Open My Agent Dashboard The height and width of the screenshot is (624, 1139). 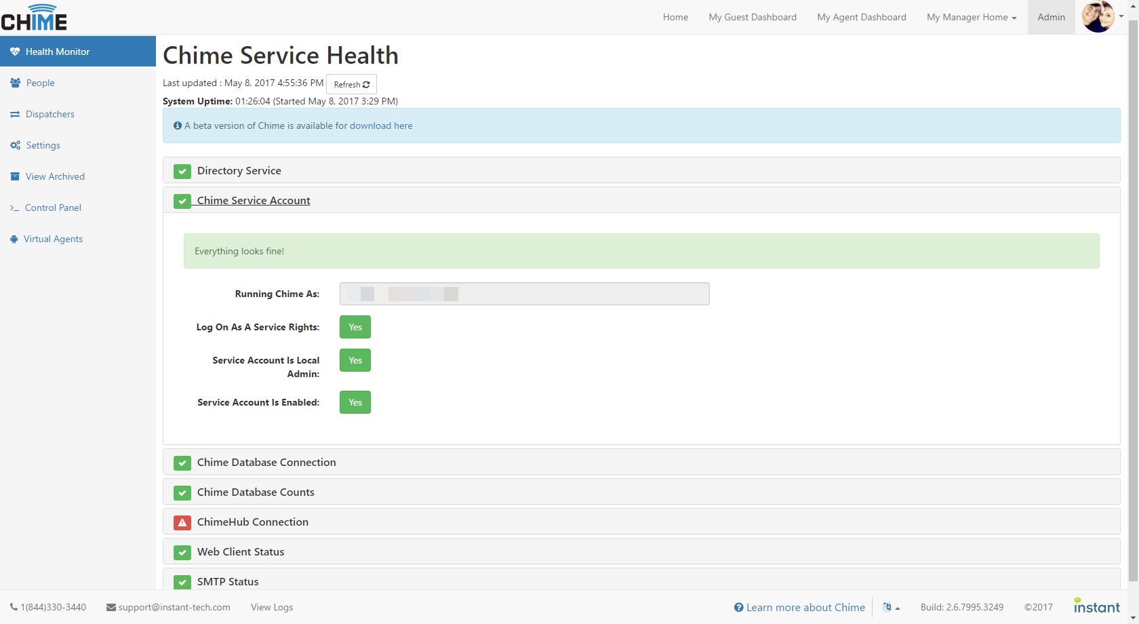(862, 17)
